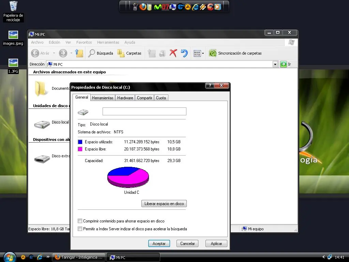This screenshot has height=262, width=349.
Task: Click the red X delete icon in toolbar
Action: point(173,53)
